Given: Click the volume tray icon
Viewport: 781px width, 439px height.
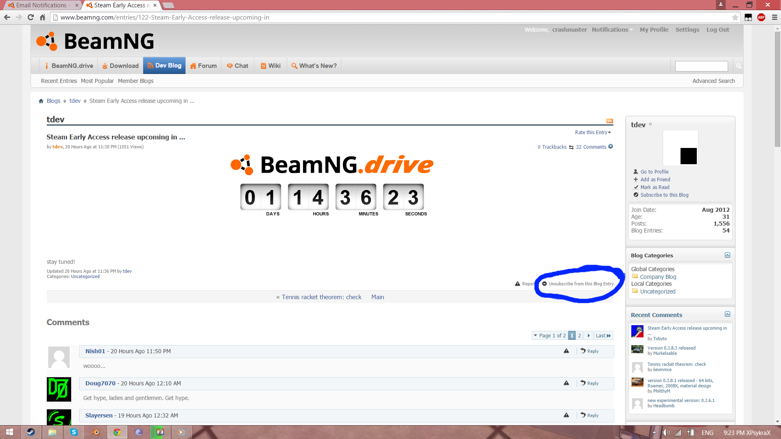Looking at the screenshot, I should tap(666, 432).
